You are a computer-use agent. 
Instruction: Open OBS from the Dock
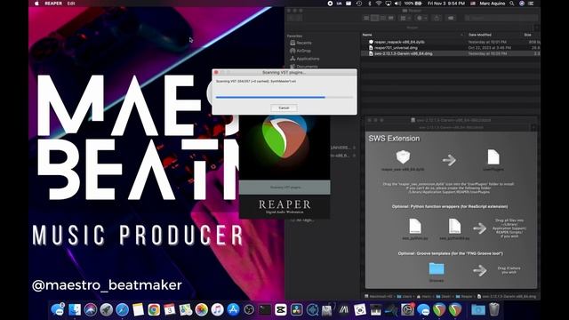249,309
